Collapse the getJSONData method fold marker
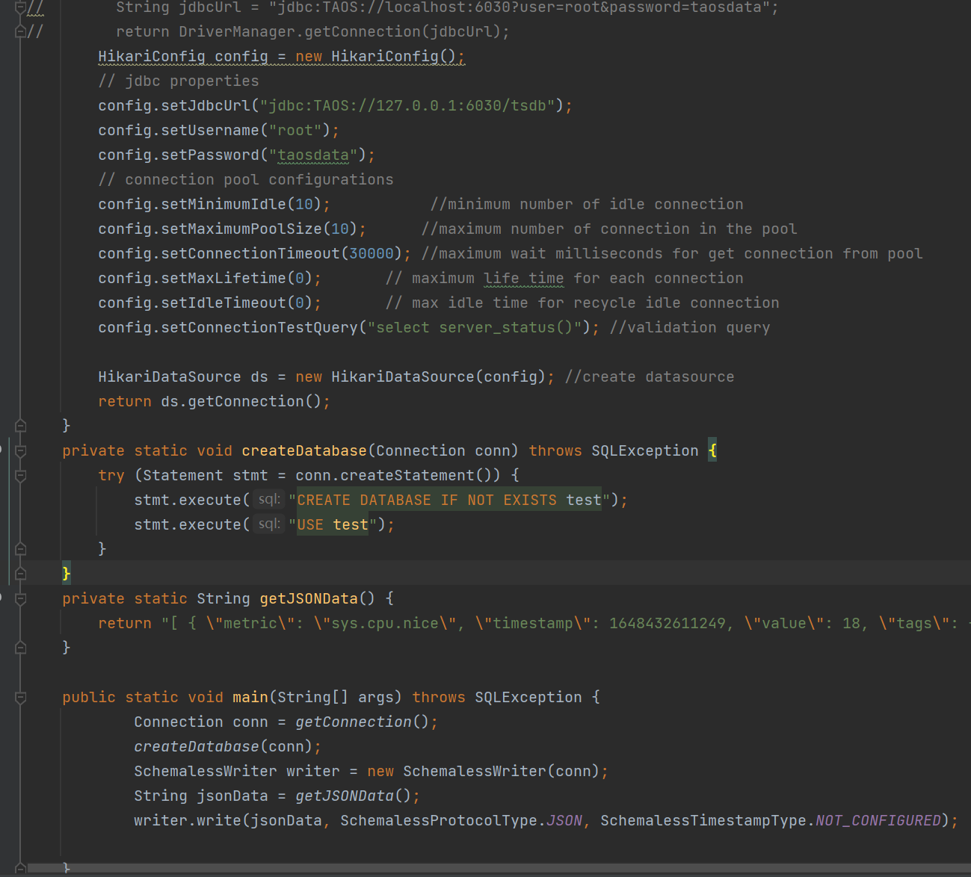This screenshot has width=971, height=877. [20, 598]
